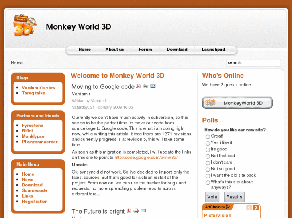Image resolution: width=292 pixels, height=218 pixels.
Task: Click the Monkey World 3D site title
Action: click(78, 26)
